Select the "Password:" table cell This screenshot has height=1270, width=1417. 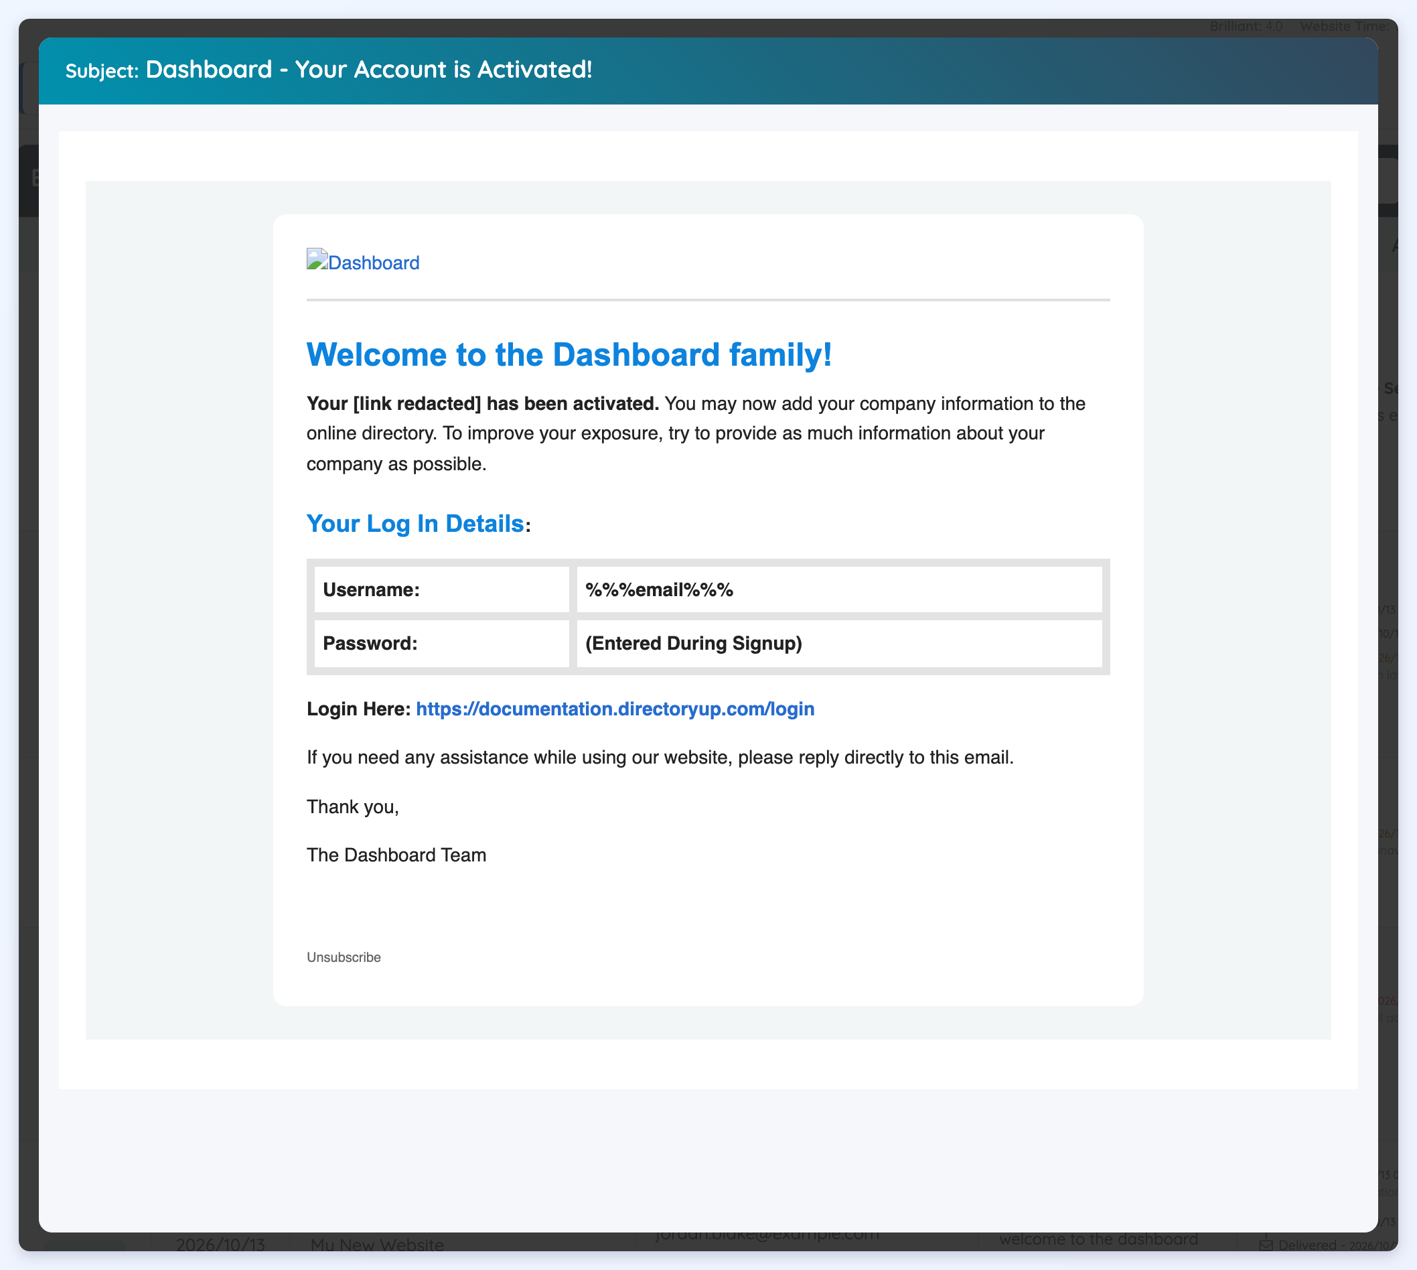coord(441,644)
